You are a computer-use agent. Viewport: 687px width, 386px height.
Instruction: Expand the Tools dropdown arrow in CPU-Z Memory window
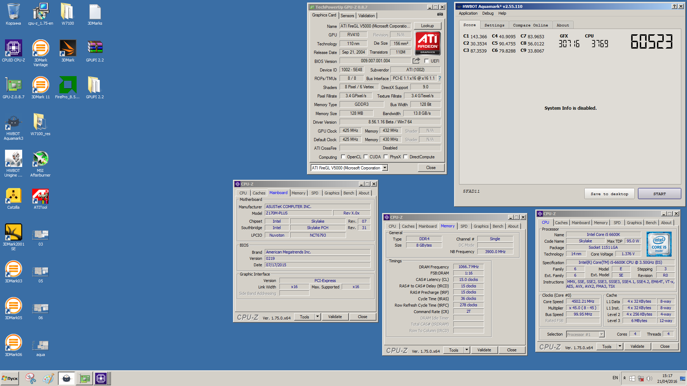pyautogui.click(x=467, y=350)
